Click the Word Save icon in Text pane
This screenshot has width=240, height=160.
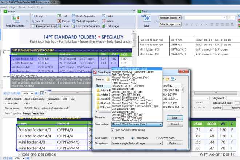coord(146,19)
